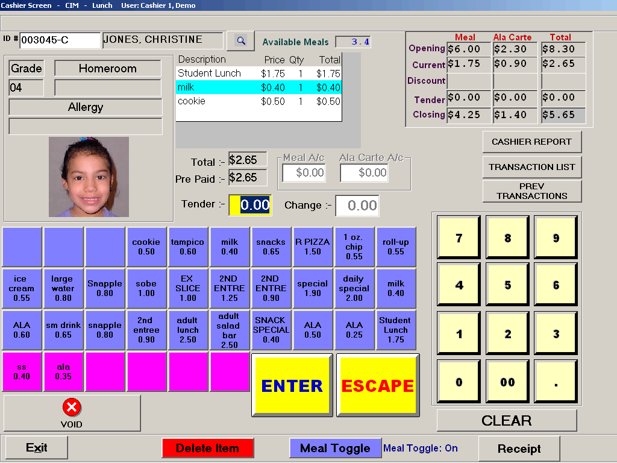Open the Cashier Report
The height and width of the screenshot is (463, 617).
coord(531,142)
